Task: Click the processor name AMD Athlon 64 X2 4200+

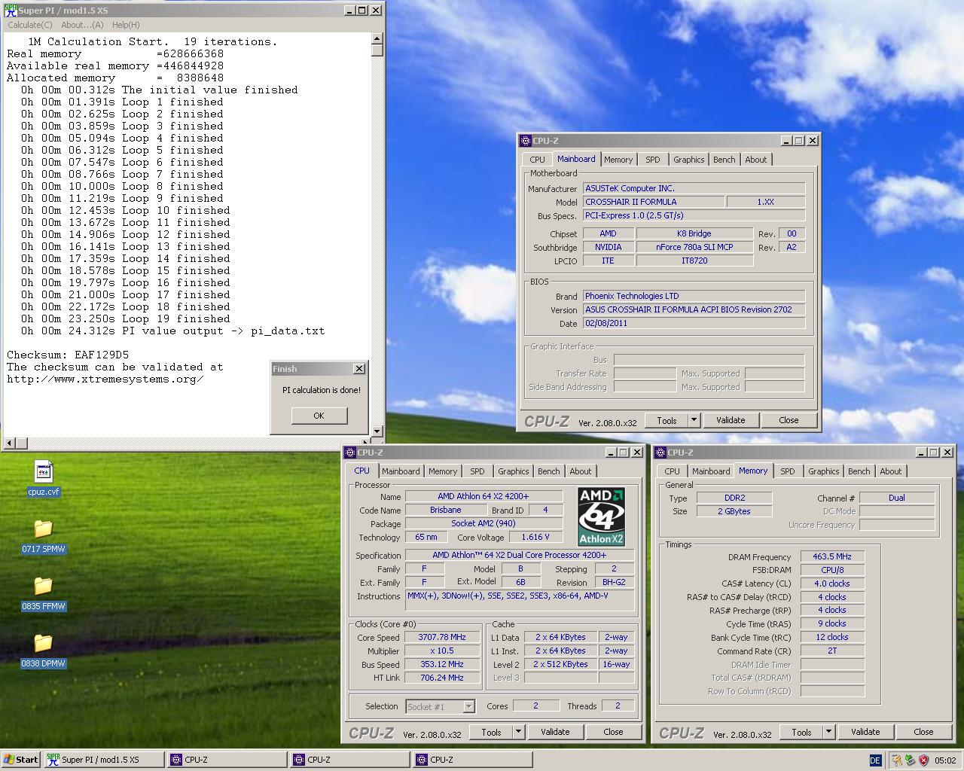Action: click(484, 496)
